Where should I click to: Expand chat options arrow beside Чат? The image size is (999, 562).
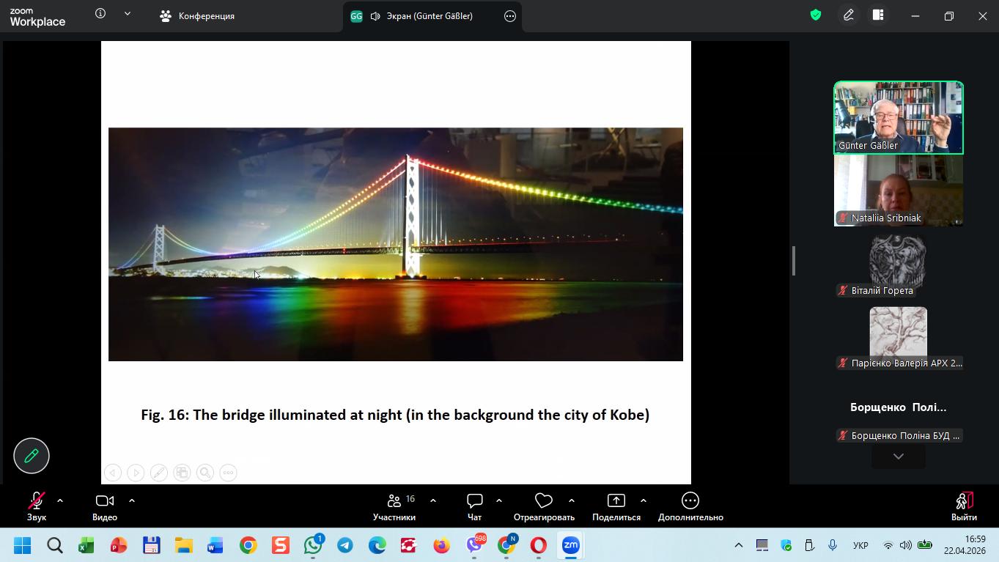tap(499, 500)
